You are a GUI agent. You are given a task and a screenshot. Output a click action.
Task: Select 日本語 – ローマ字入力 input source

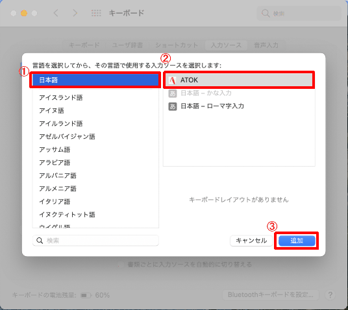click(239, 106)
